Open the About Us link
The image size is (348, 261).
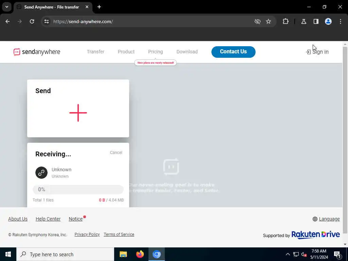coord(18,219)
